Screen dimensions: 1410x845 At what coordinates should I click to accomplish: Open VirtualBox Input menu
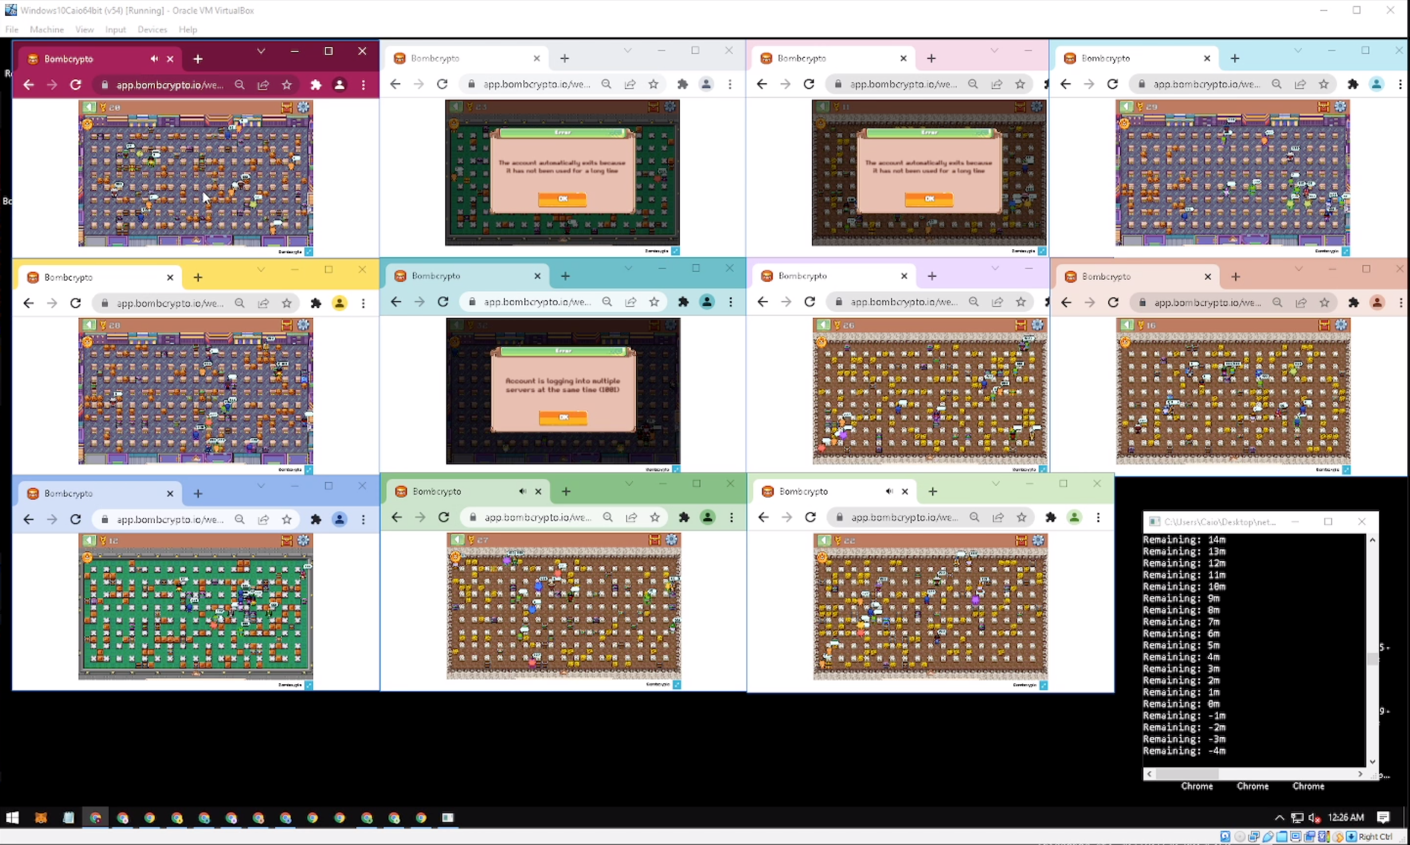click(x=116, y=30)
